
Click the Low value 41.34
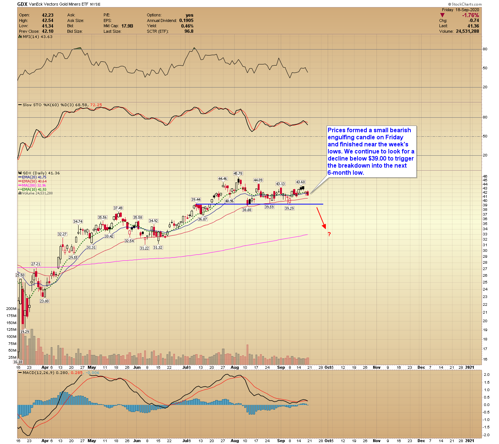pos(48,26)
